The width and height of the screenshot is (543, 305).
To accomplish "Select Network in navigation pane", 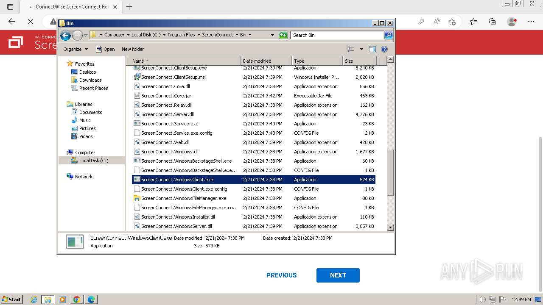I will (x=84, y=177).
